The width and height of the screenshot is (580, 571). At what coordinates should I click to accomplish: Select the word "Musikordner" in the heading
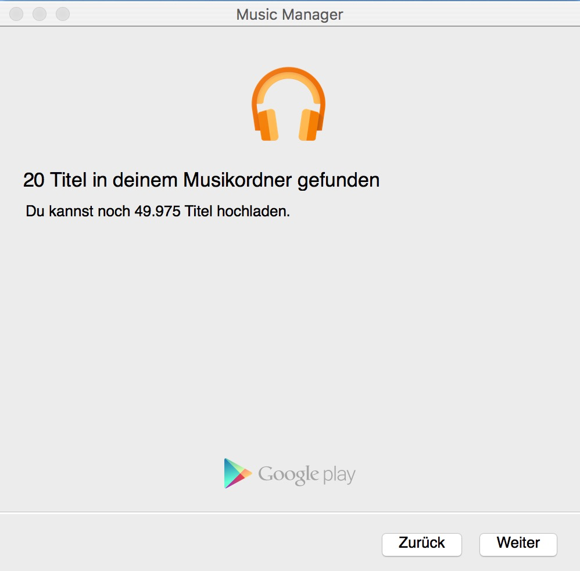pos(237,180)
